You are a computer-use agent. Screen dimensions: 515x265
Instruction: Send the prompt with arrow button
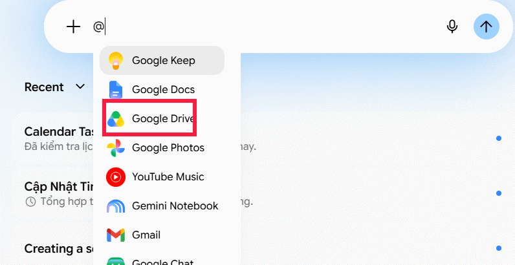[486, 26]
